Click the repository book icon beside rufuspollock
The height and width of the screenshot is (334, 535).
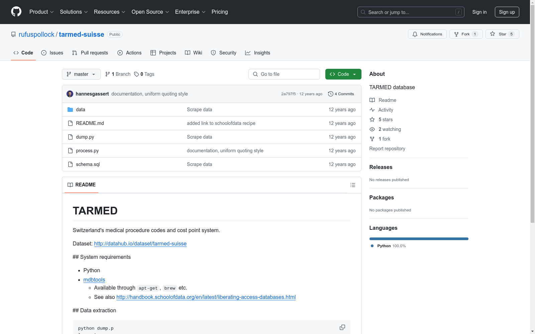coord(13,34)
